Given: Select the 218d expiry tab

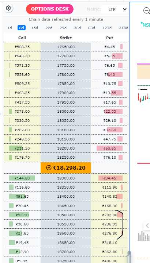Looking at the screenshot, I should (124, 28).
